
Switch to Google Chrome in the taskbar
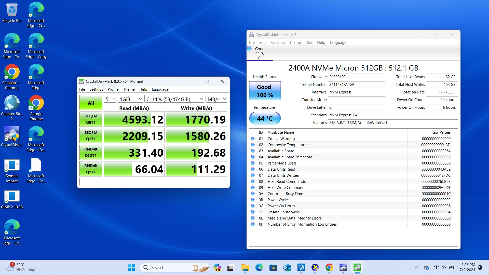pyautogui.click(x=329, y=268)
